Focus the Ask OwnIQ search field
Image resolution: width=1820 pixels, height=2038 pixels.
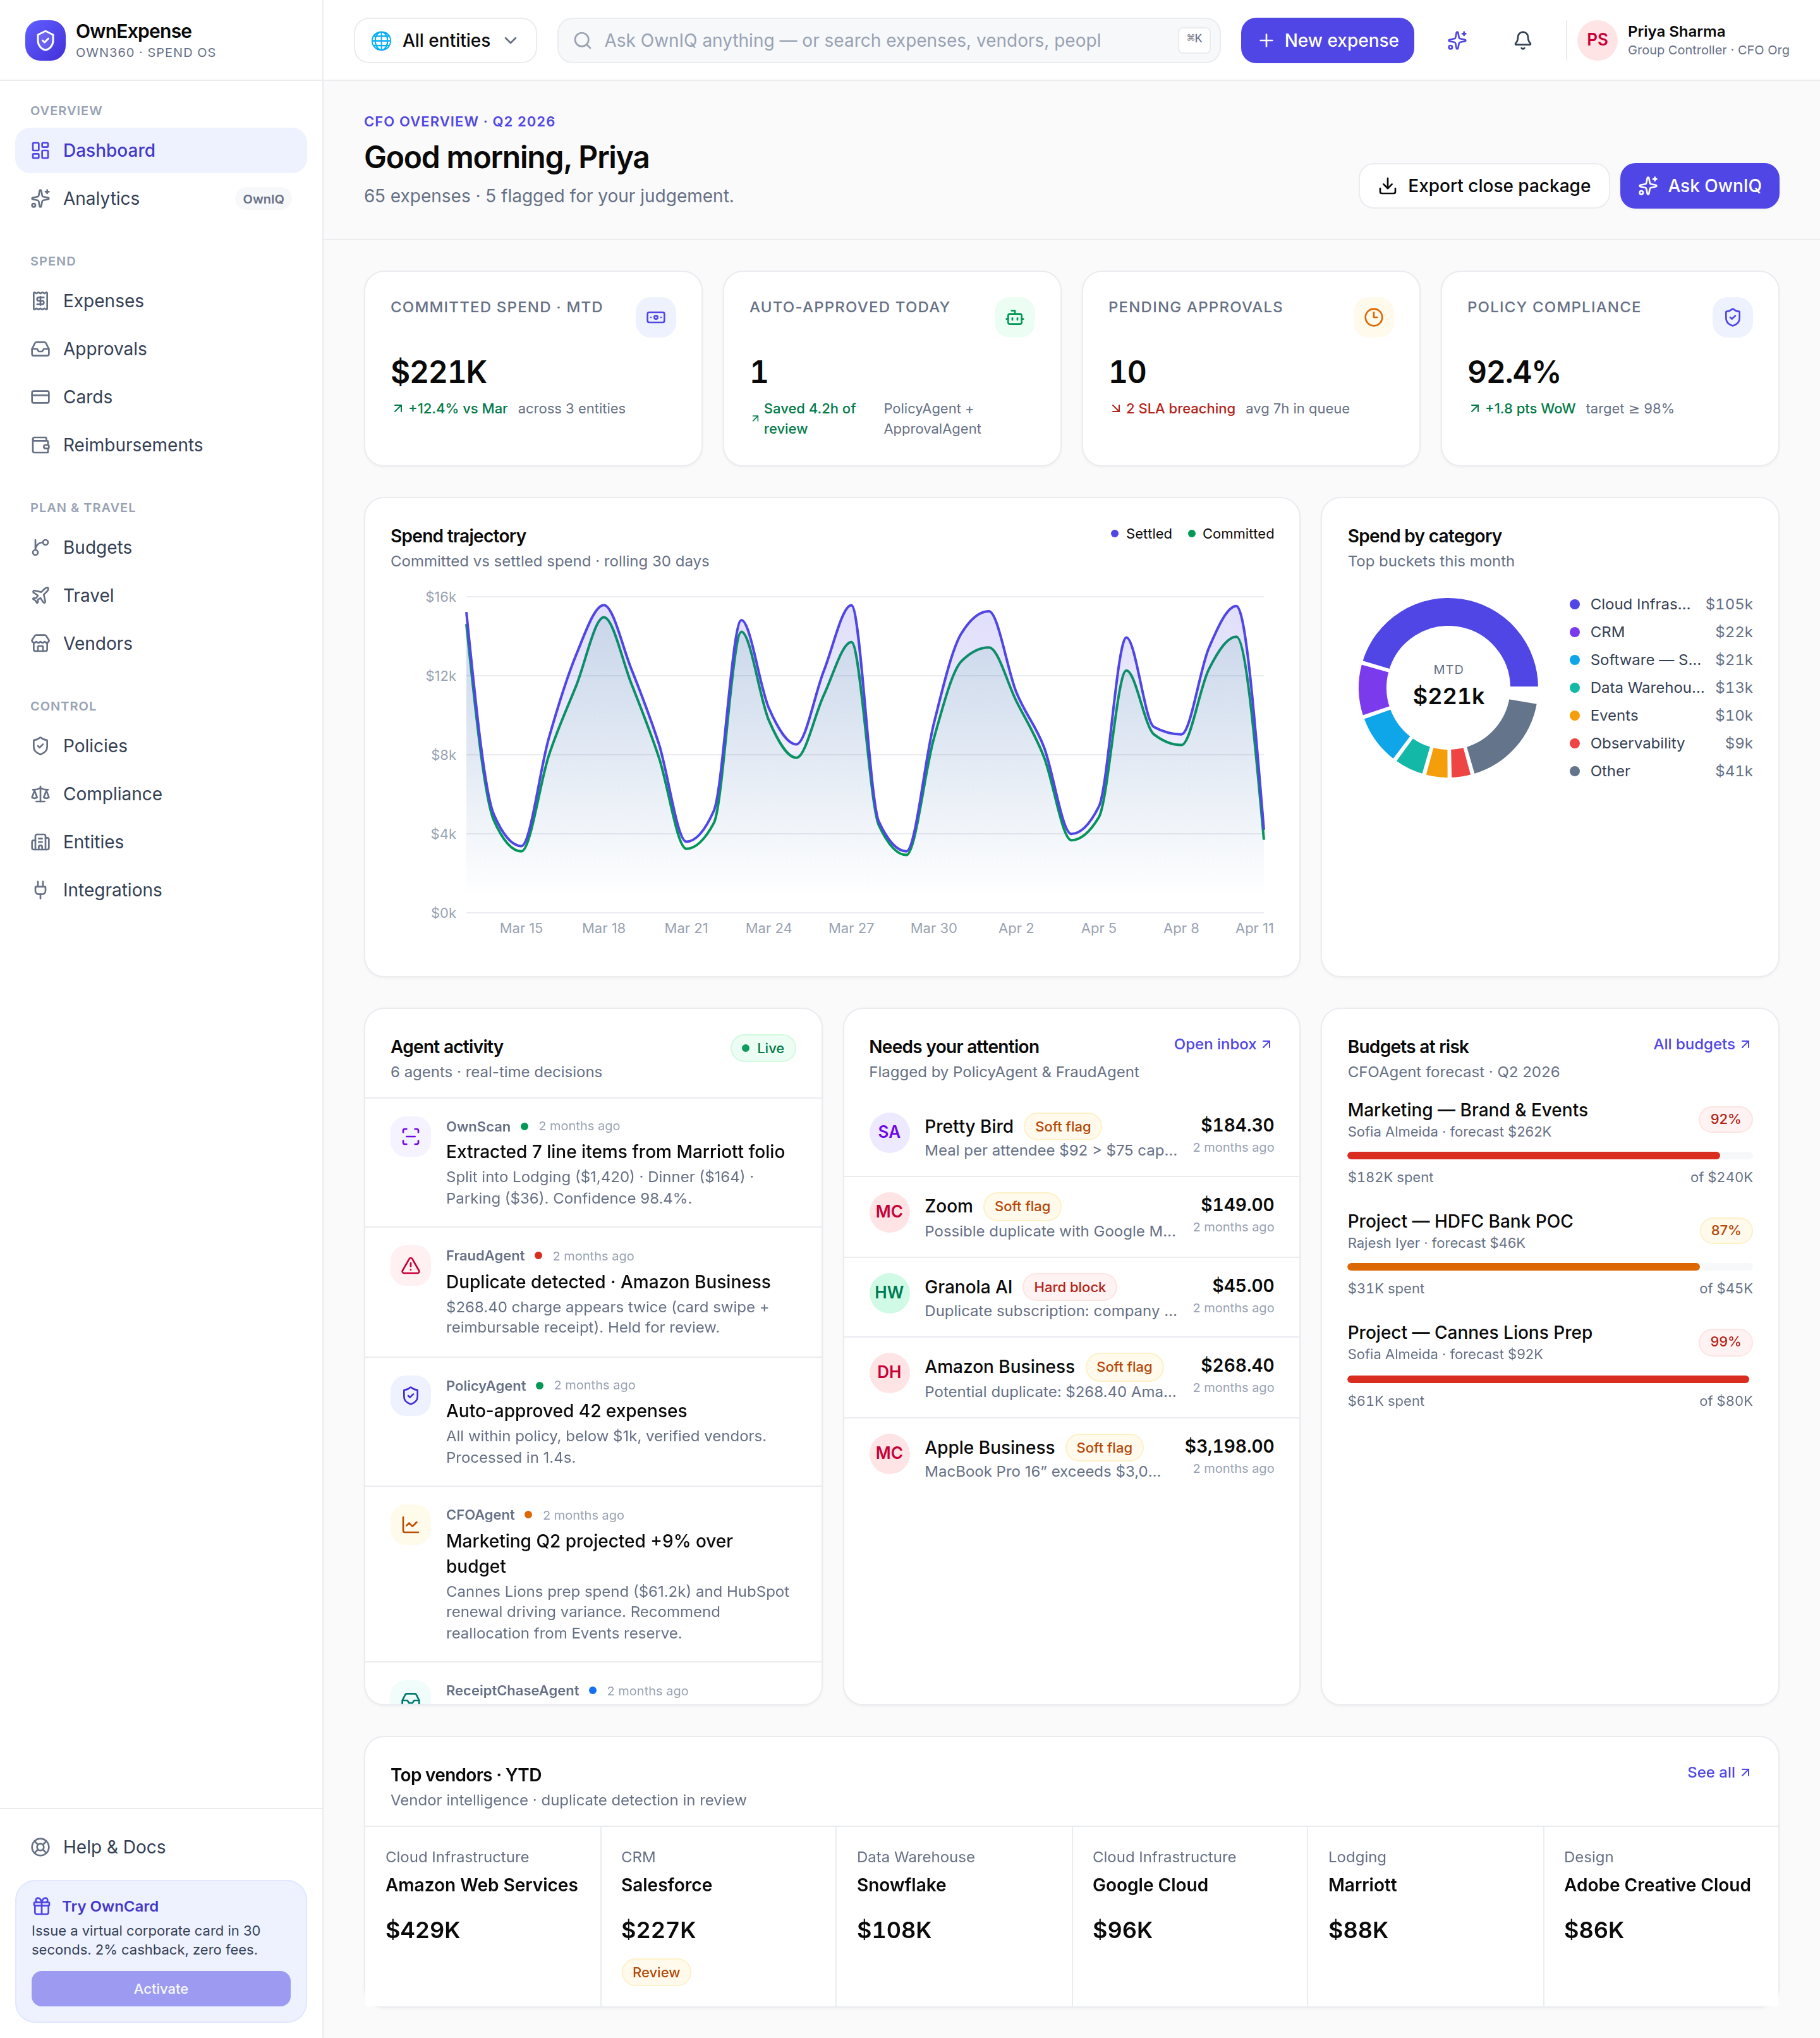coord(888,40)
